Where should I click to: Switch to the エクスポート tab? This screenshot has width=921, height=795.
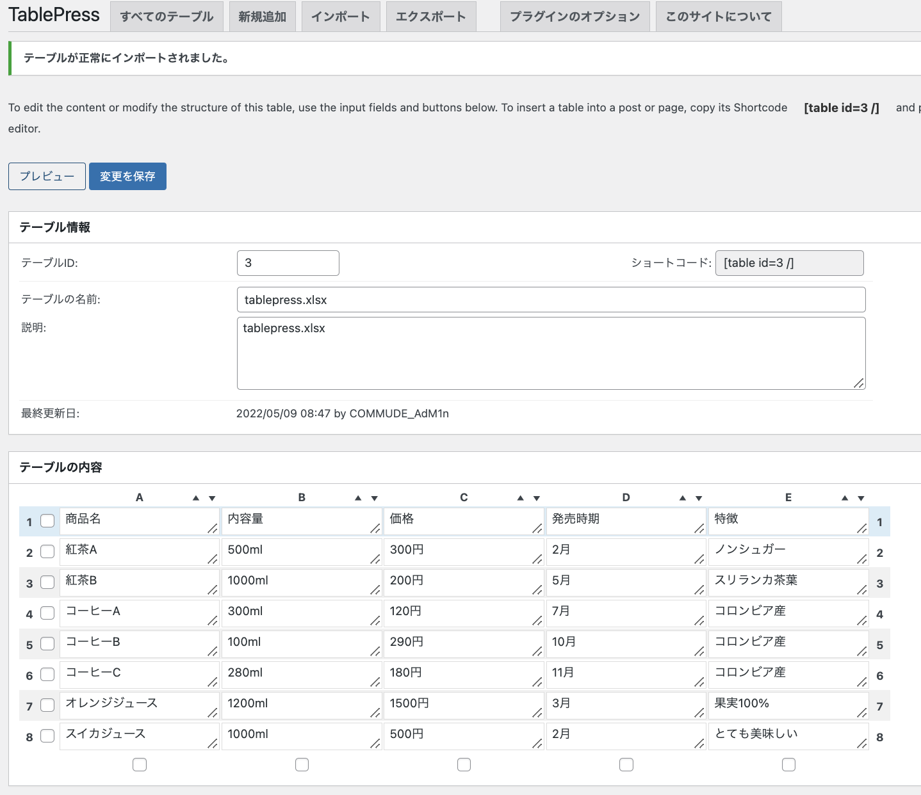431,17
